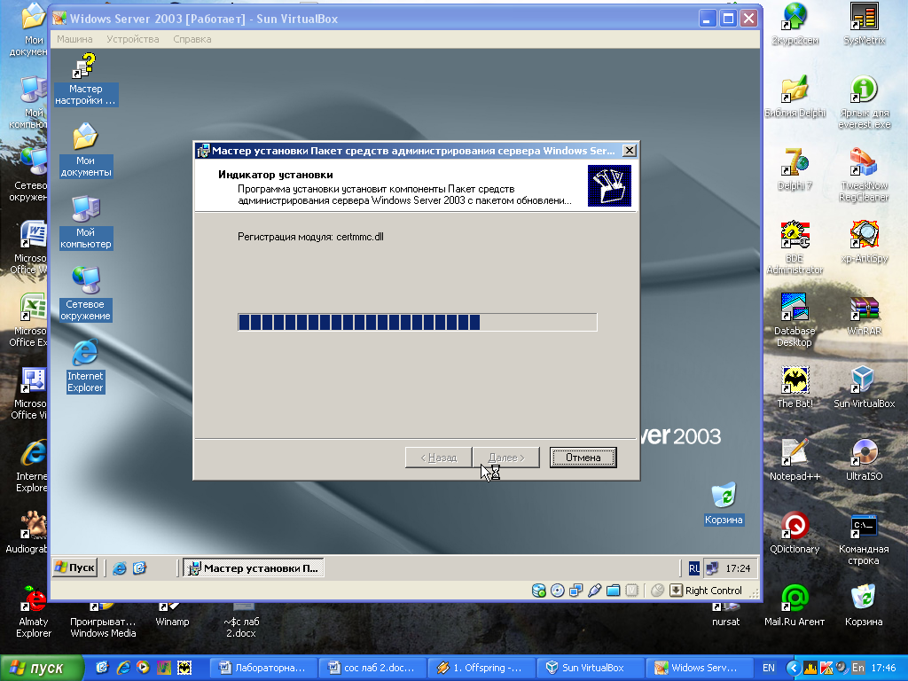Switch to Sun VirtualBox taskbar window
This screenshot has height=681, width=908.
591,668
